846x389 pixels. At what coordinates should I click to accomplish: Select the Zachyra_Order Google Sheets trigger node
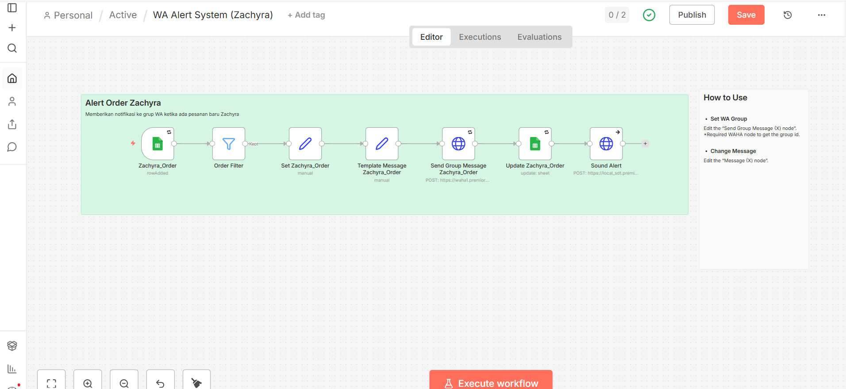pyautogui.click(x=158, y=144)
